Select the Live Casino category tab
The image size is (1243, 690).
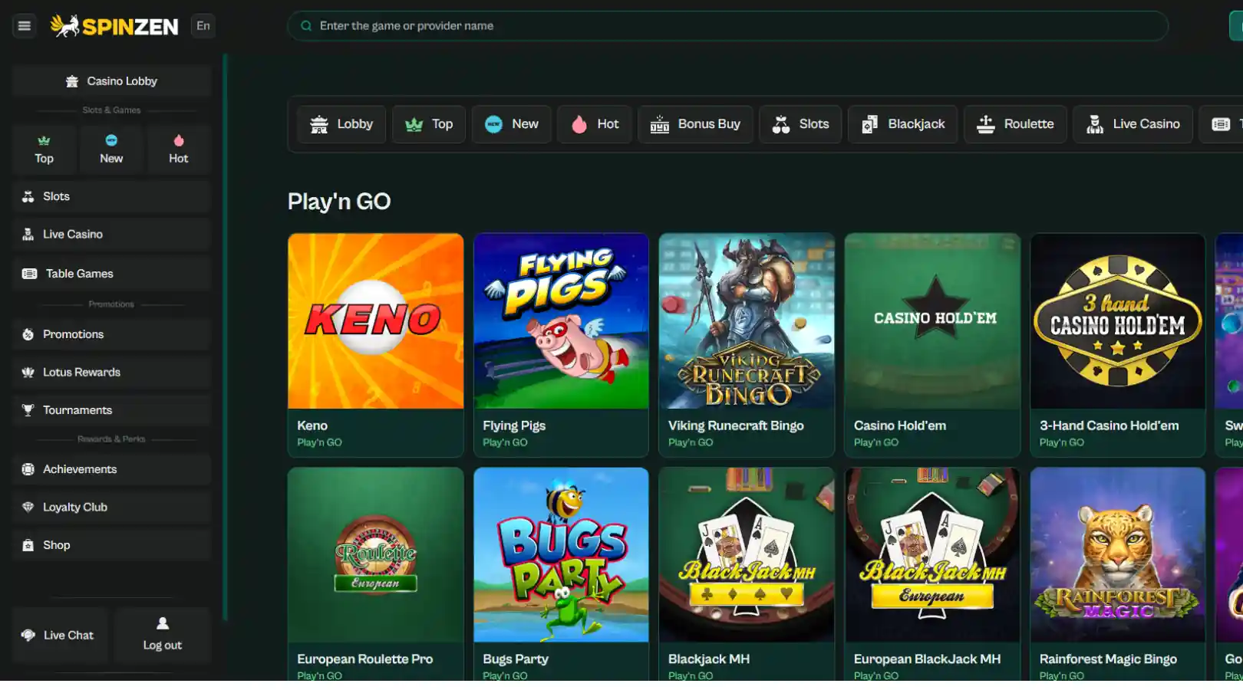tap(1133, 124)
